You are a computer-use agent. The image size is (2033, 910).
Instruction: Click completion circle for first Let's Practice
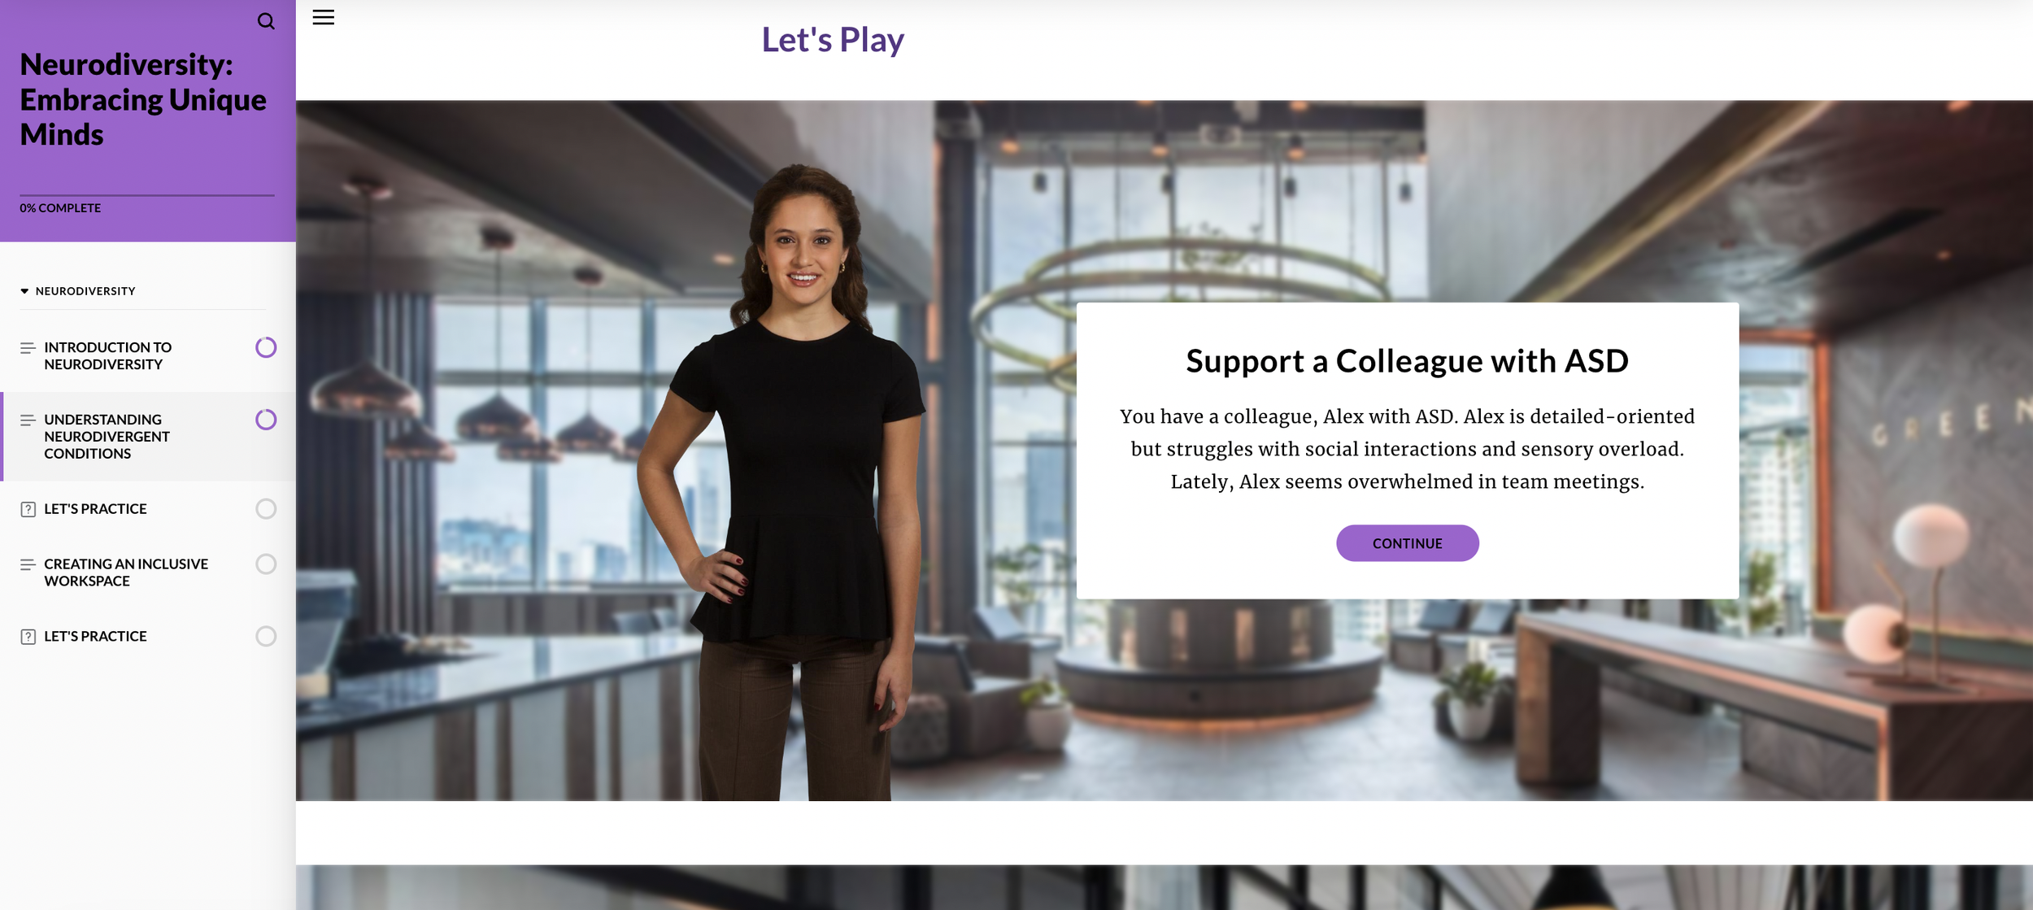point(266,508)
